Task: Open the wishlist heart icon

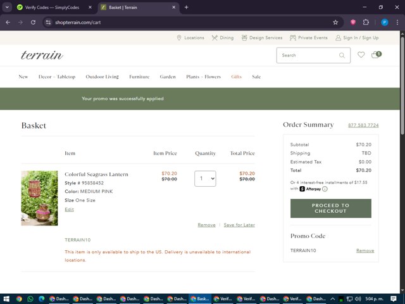Action: 361,55
